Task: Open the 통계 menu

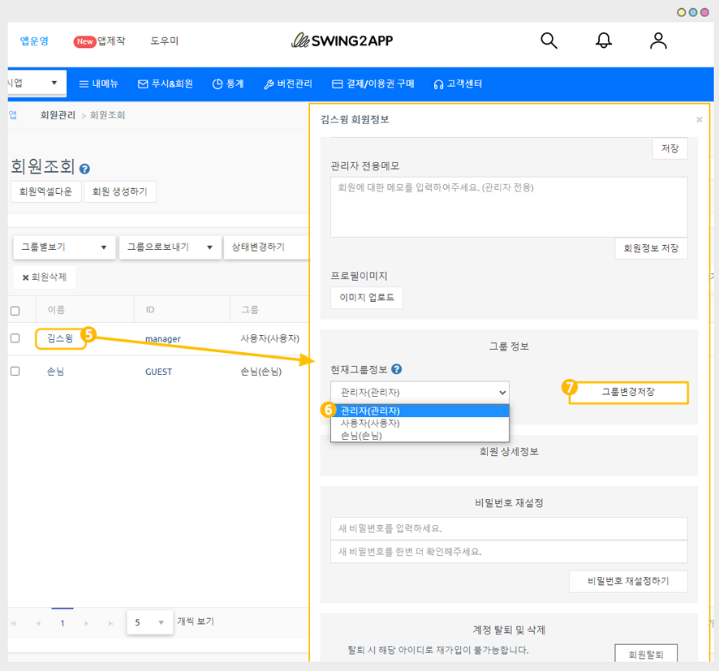Action: point(228,84)
